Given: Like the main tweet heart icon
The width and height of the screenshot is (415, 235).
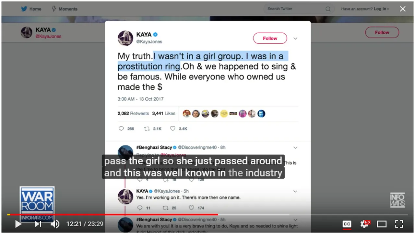Looking at the screenshot, I should (x=173, y=129).
